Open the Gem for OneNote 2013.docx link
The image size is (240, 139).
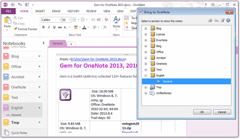point(98,59)
